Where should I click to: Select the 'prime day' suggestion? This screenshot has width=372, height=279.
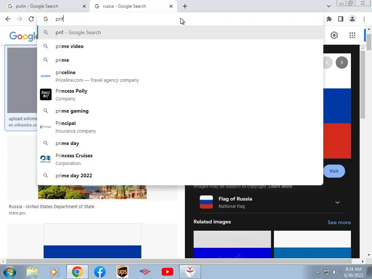tap(180, 143)
